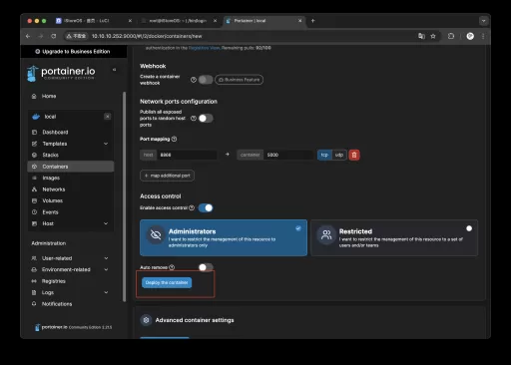Screen dimensions: 511x365
Task: Bookmark this page with star icon
Action: [x=433, y=36]
